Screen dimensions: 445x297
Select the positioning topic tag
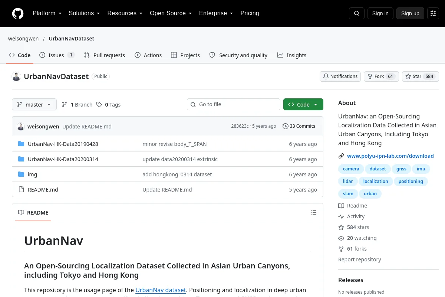[x=411, y=182]
